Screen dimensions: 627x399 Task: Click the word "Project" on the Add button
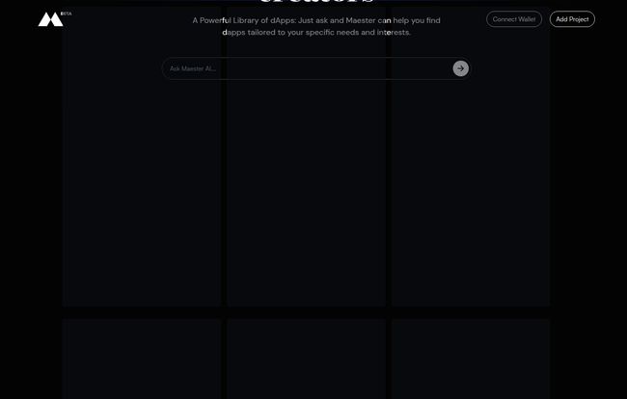click(579, 19)
